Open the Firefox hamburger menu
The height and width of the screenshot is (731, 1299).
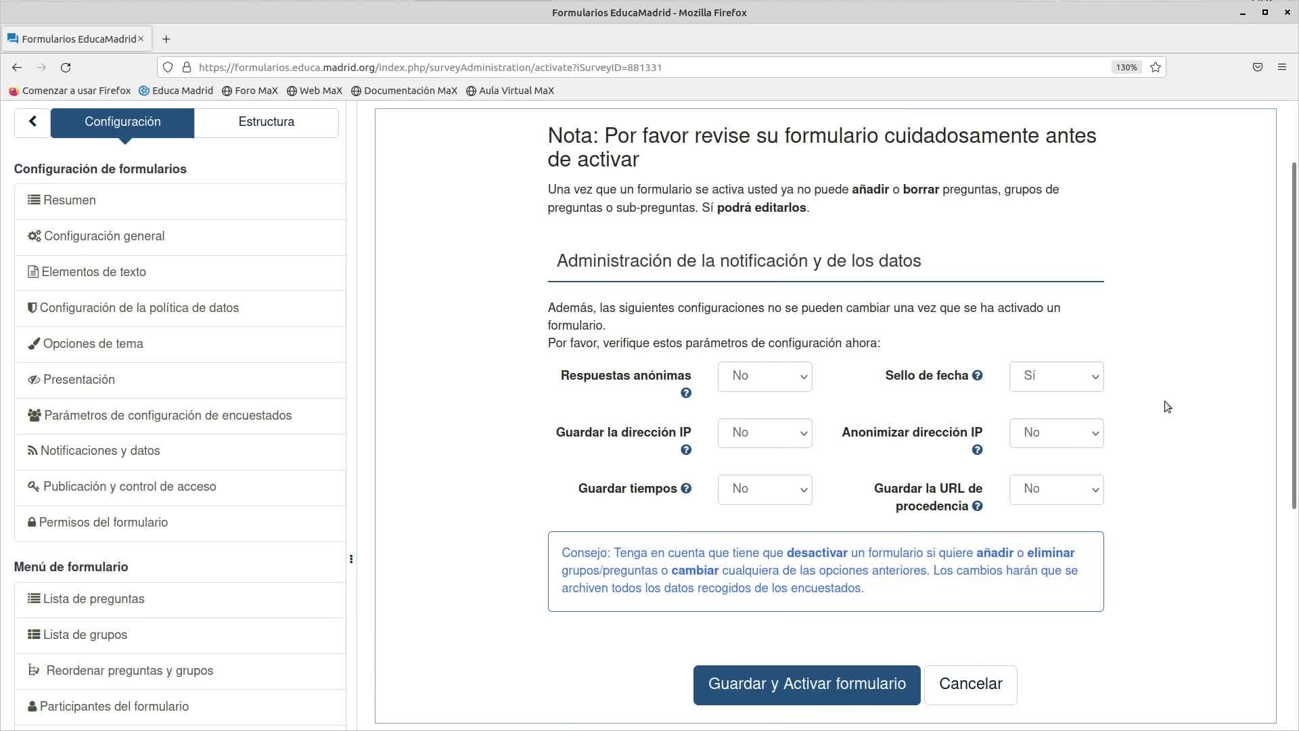[x=1281, y=67]
